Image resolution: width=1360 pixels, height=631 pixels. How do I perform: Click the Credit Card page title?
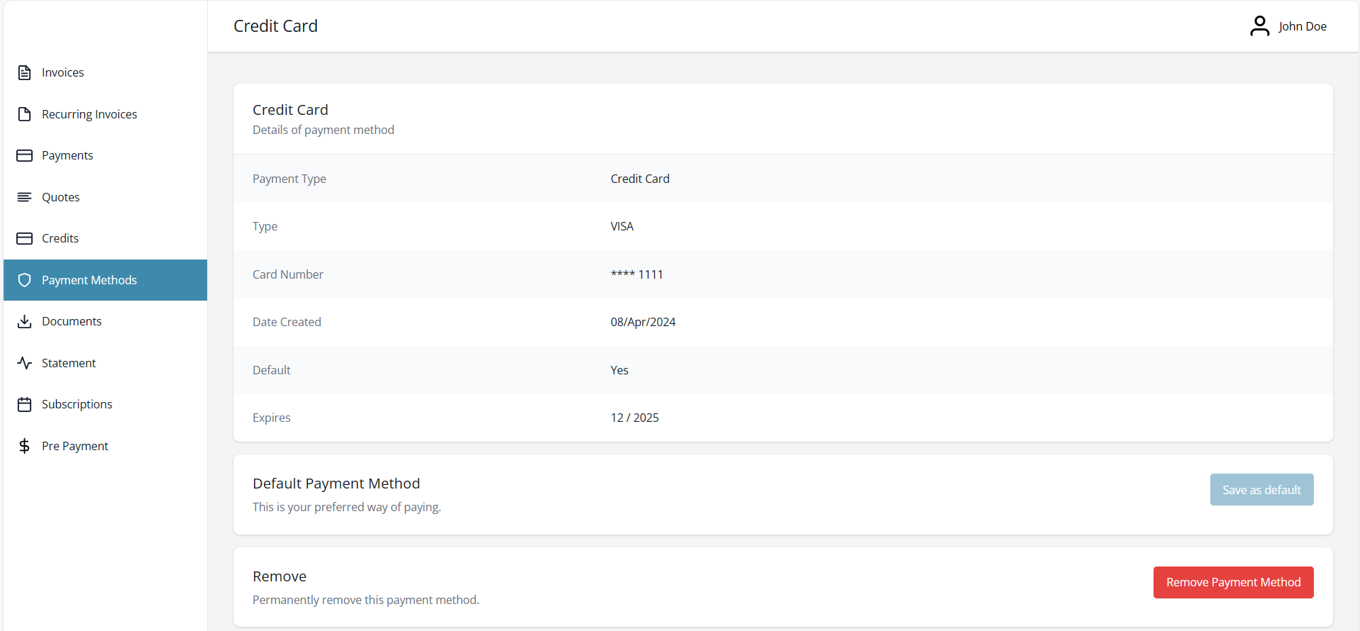point(275,26)
